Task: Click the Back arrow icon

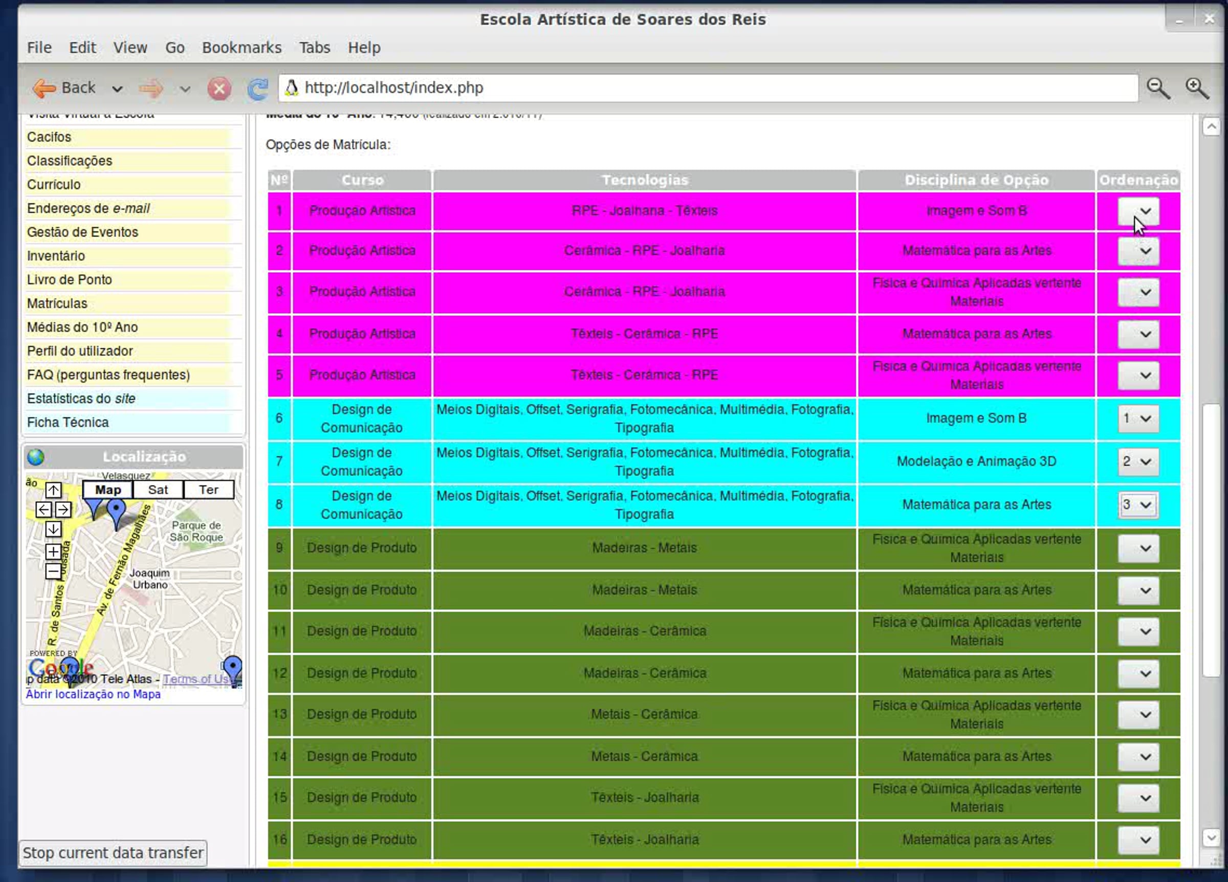Action: 43,89
